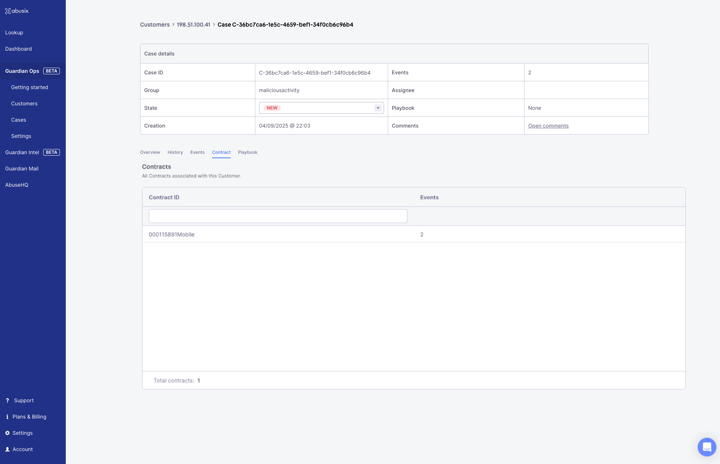This screenshot has width=720, height=464.
Task: Open Guardian Intel in sidebar
Action: click(x=22, y=152)
